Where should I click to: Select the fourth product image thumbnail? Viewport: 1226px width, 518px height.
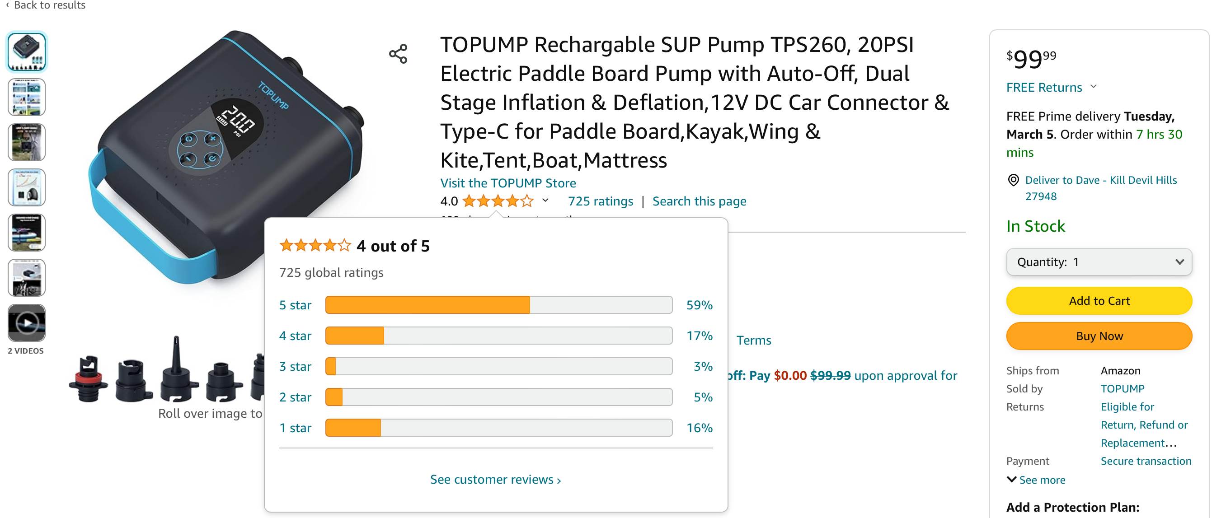[27, 187]
